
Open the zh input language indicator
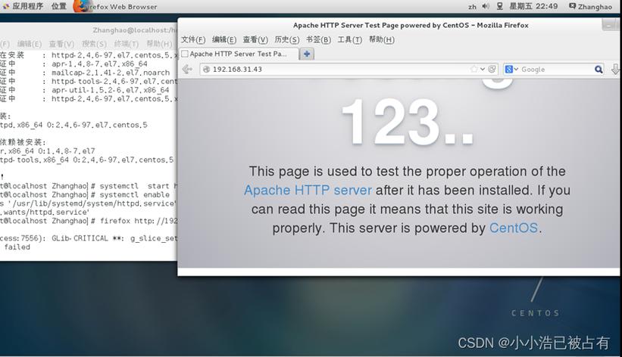pyautogui.click(x=472, y=7)
